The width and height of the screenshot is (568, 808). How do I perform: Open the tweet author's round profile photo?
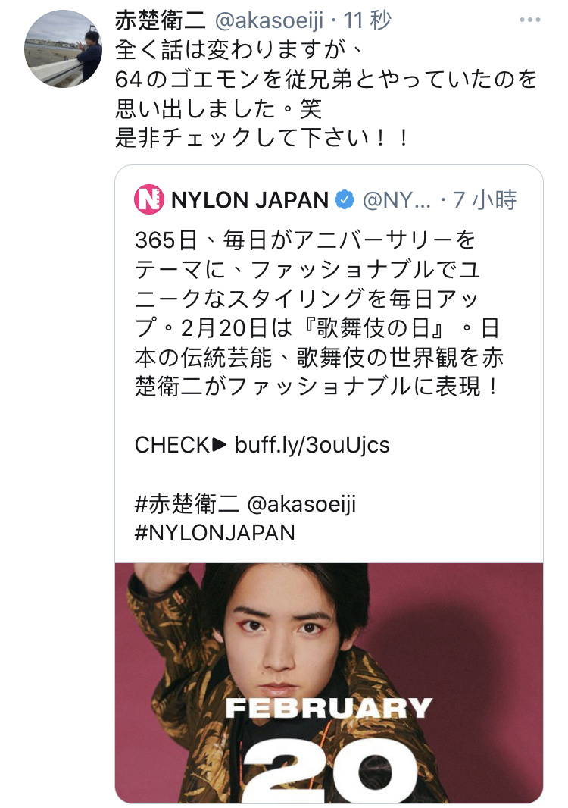[63, 49]
